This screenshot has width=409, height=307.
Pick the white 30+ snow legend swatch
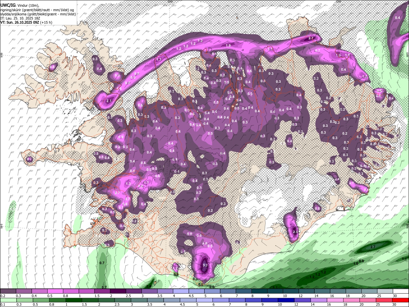[x=401, y=291]
